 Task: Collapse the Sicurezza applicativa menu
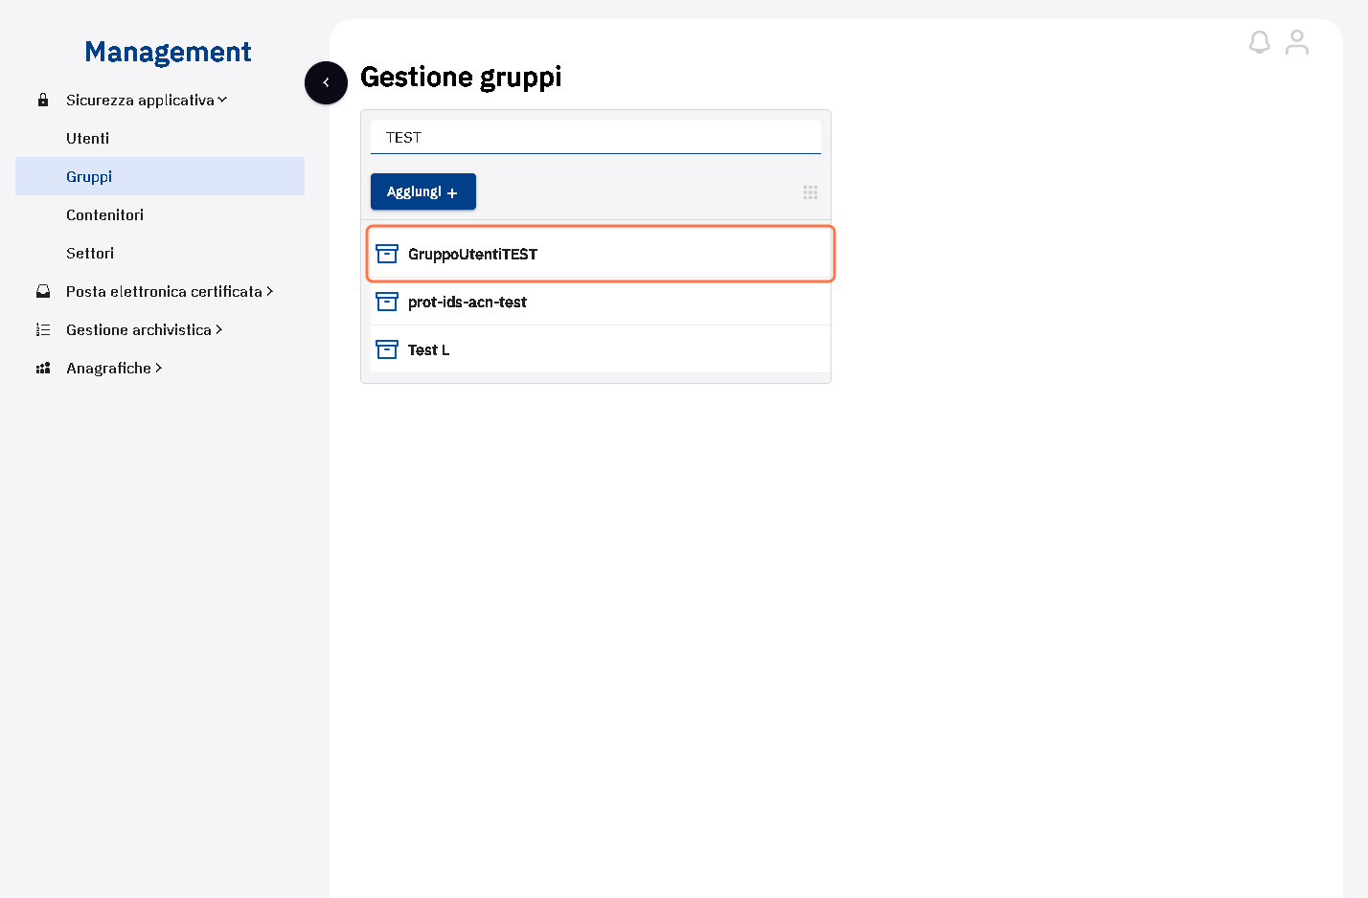tap(147, 100)
